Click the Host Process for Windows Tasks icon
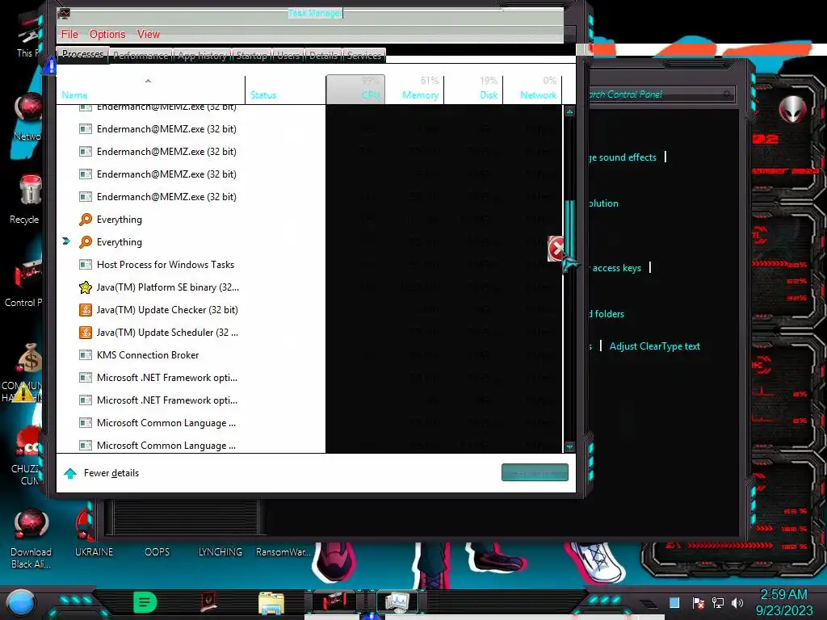Image resolution: width=827 pixels, height=620 pixels. [85, 265]
